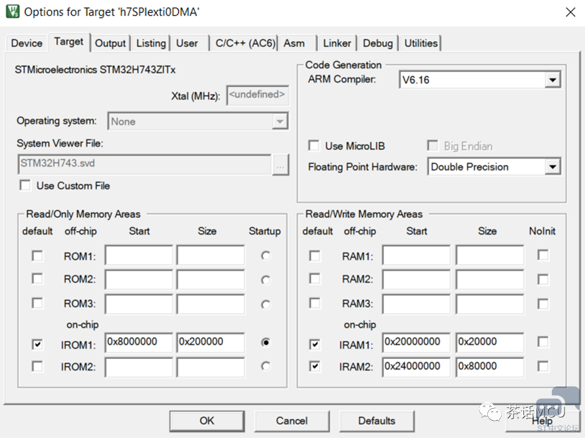
Task: Enable NoInit for RAM1
Action: (543, 255)
